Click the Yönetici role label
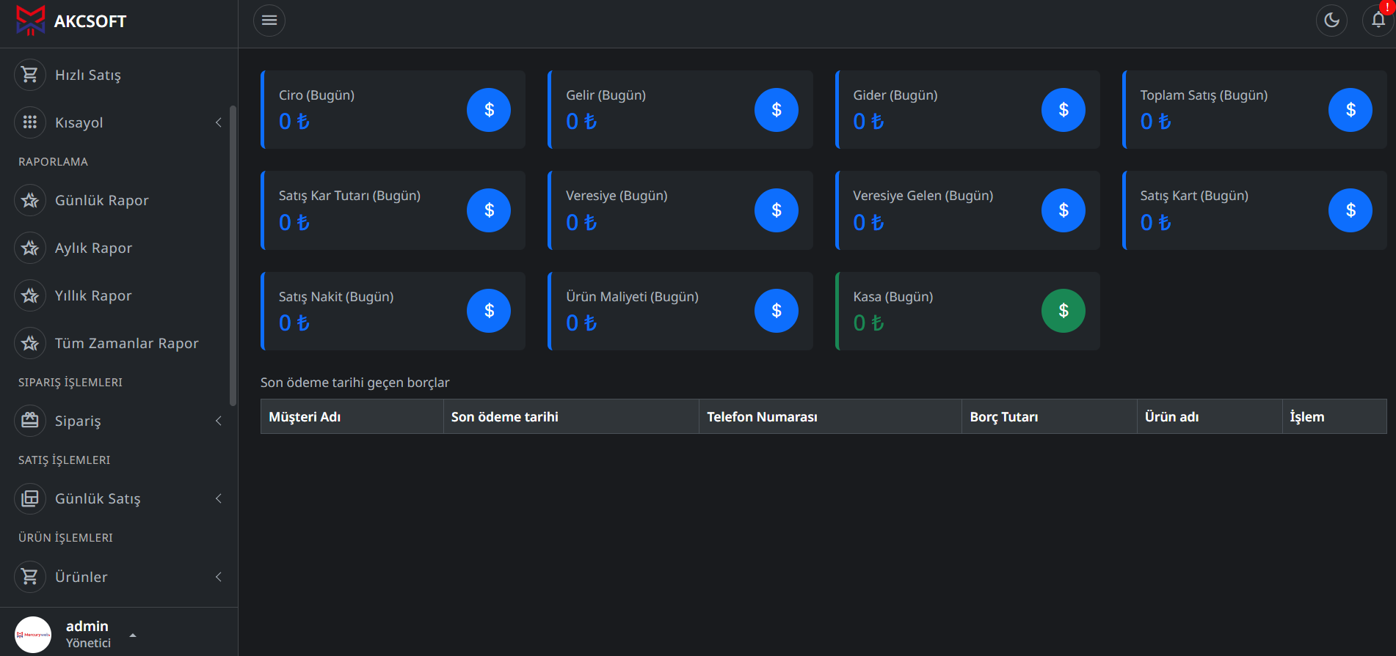1396x656 pixels. point(88,643)
